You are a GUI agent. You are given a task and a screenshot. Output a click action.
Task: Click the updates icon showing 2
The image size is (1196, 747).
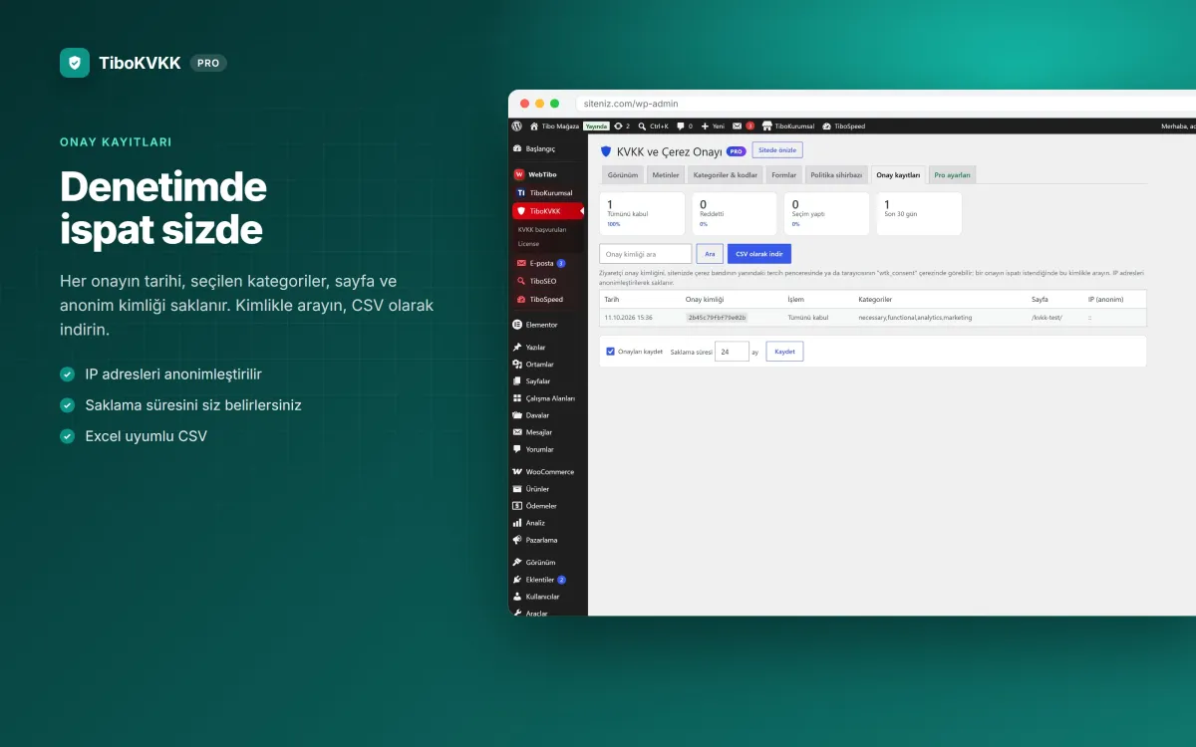(618, 126)
